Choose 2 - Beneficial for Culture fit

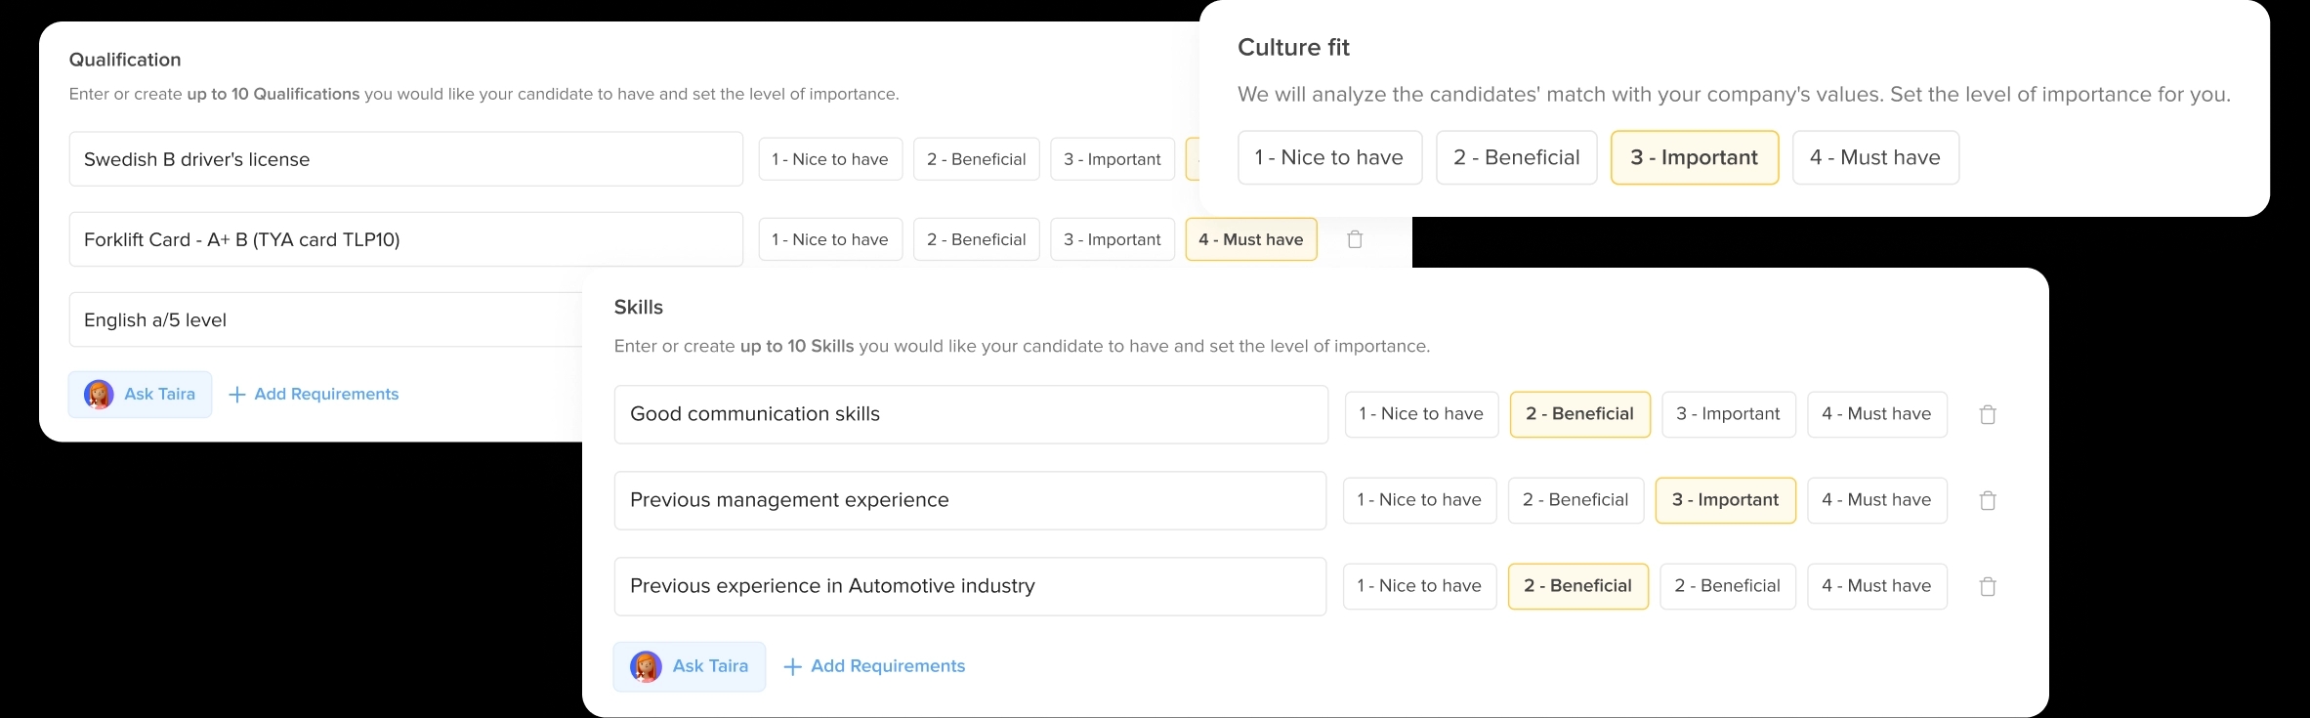(x=1516, y=157)
